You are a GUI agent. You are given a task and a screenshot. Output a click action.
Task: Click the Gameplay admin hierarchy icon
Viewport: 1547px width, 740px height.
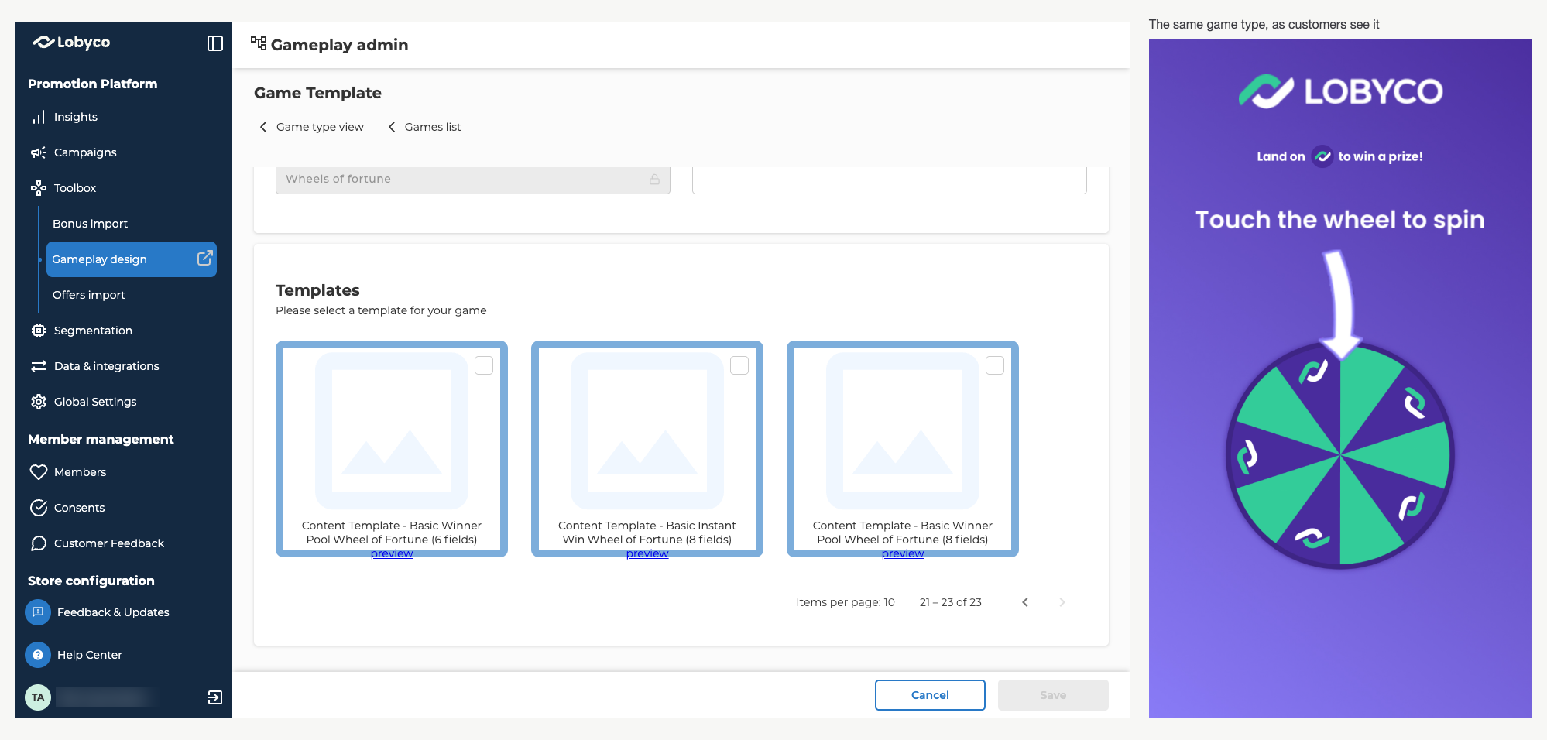(x=259, y=43)
